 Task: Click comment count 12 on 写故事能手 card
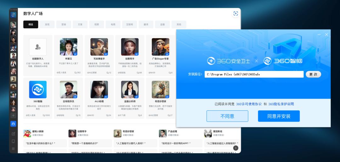109,72
